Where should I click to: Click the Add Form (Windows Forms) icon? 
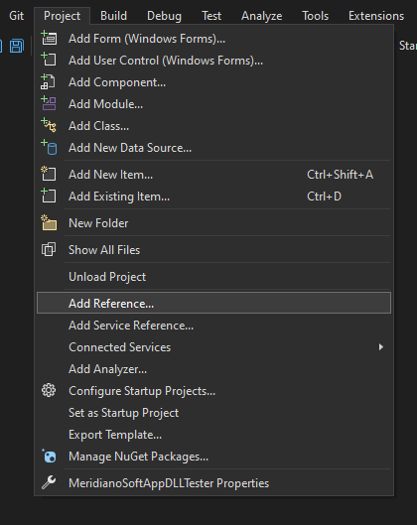coord(49,38)
